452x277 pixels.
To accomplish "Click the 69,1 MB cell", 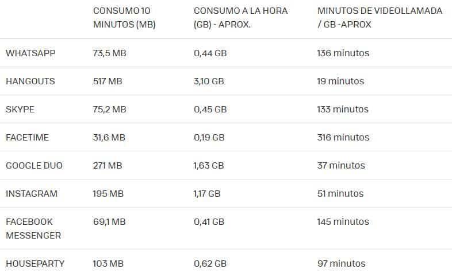I will [x=109, y=221].
